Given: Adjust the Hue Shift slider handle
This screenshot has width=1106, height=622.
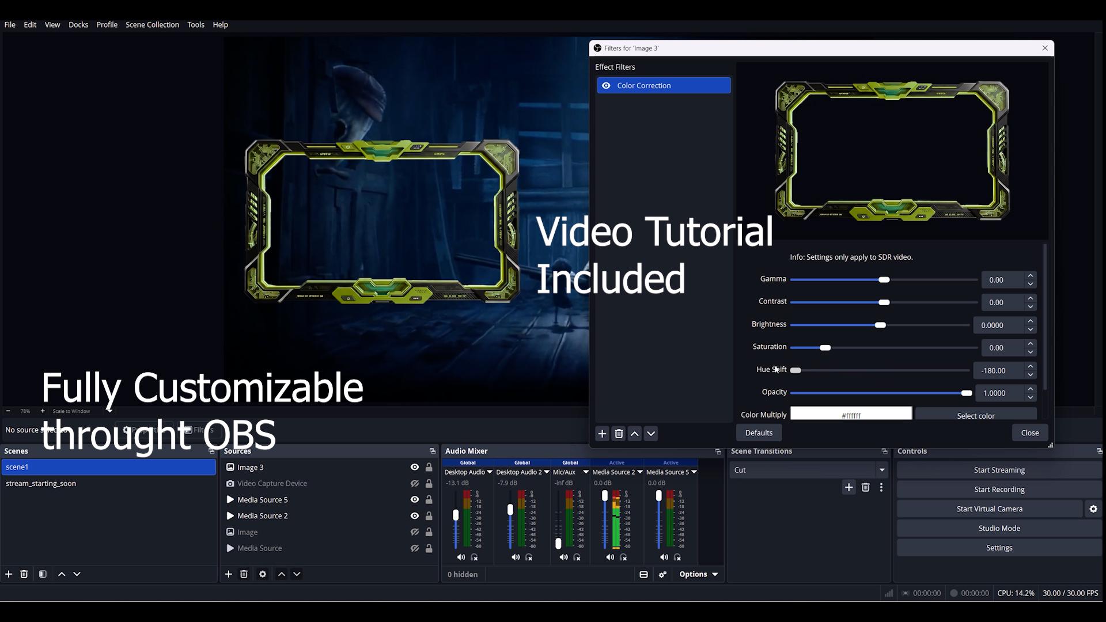Looking at the screenshot, I should (x=796, y=370).
